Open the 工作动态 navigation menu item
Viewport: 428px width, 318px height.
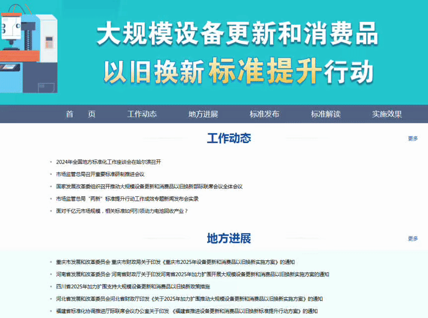pyautogui.click(x=142, y=114)
